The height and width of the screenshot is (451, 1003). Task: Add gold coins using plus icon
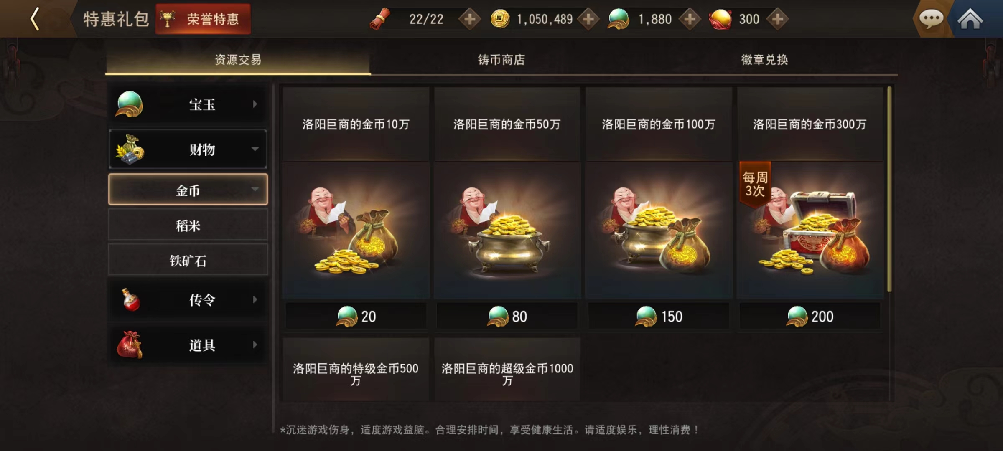tap(588, 19)
